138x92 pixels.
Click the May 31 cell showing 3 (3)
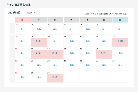[55, 78]
